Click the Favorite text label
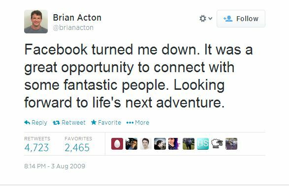Screen dimensions: 289x186 coord(109,122)
